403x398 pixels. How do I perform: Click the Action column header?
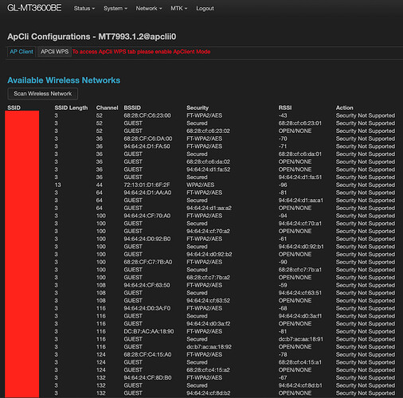(344, 107)
